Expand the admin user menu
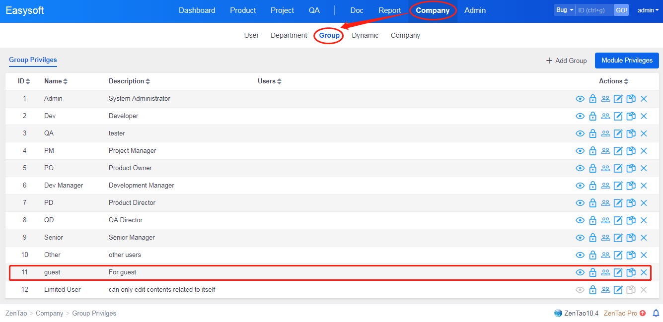 pyautogui.click(x=648, y=10)
